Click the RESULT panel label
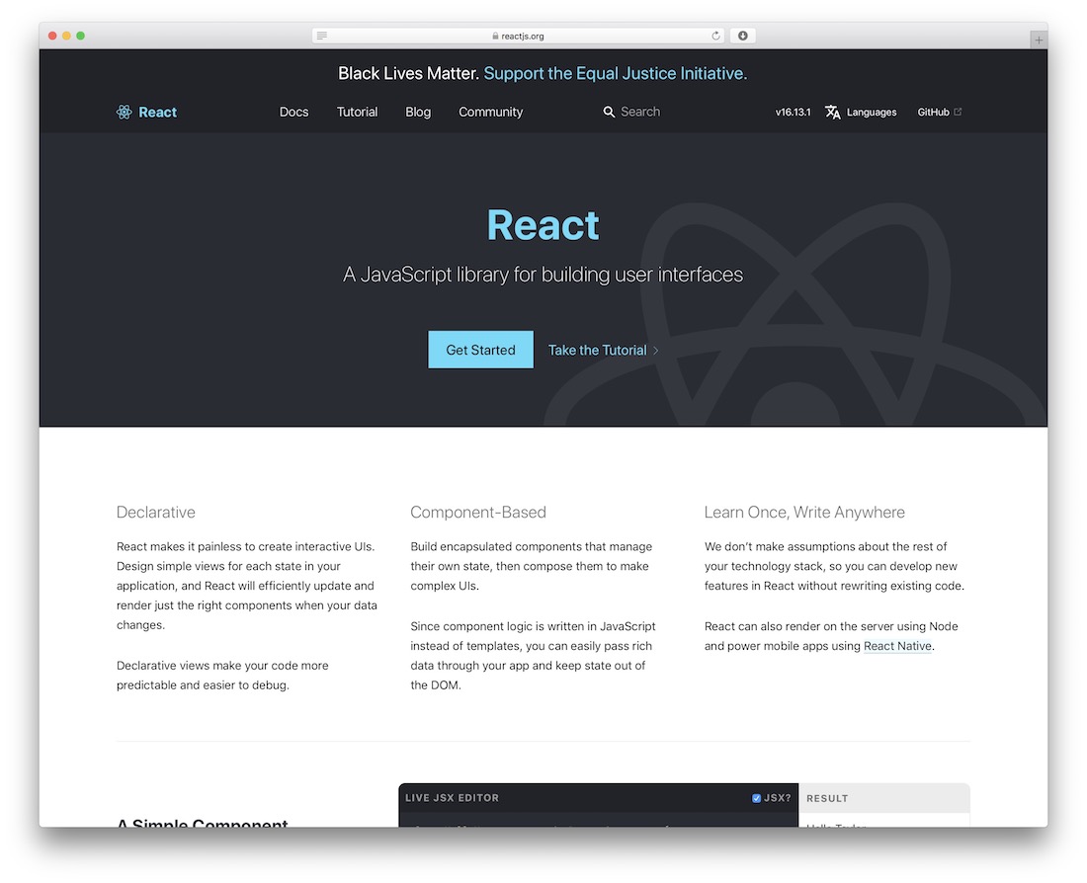The width and height of the screenshot is (1087, 883). click(827, 798)
